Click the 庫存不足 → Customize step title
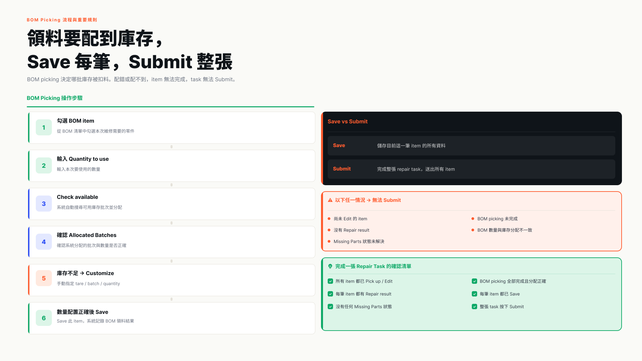The height and width of the screenshot is (361, 642). tap(85, 273)
